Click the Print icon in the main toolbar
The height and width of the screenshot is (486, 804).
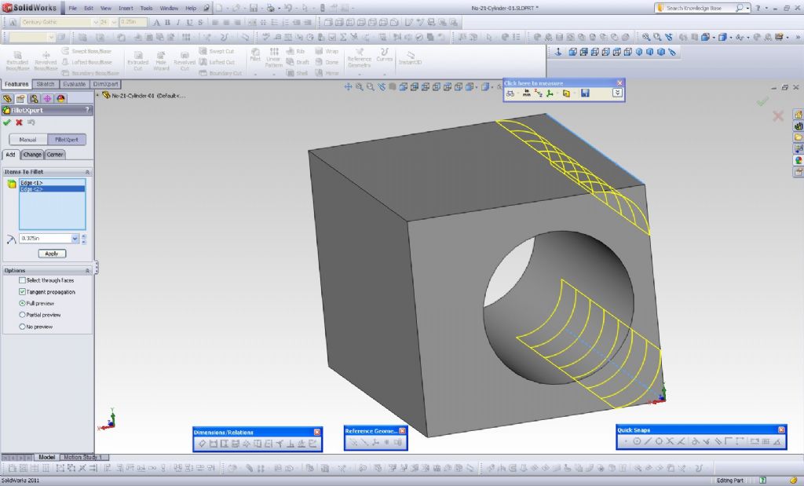click(x=270, y=8)
